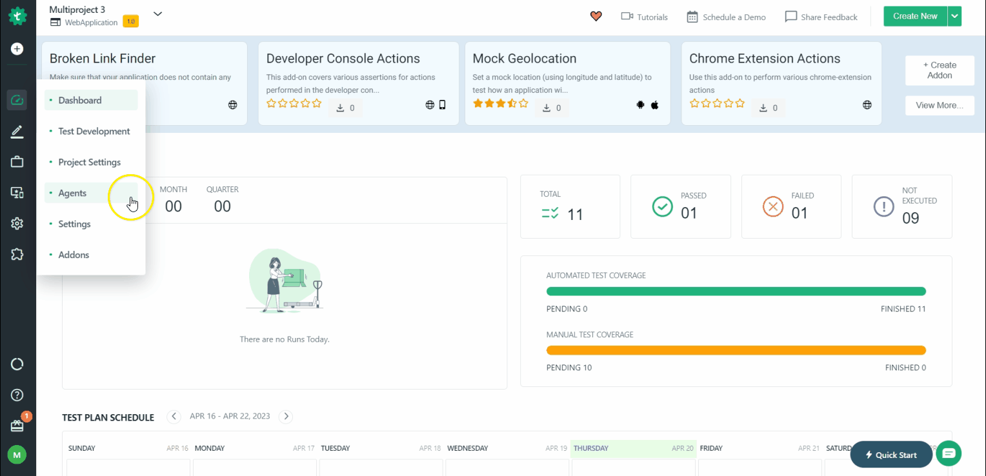The image size is (986, 476).
Task: Click the MONDAY APR 17 column header
Action: coord(254,448)
